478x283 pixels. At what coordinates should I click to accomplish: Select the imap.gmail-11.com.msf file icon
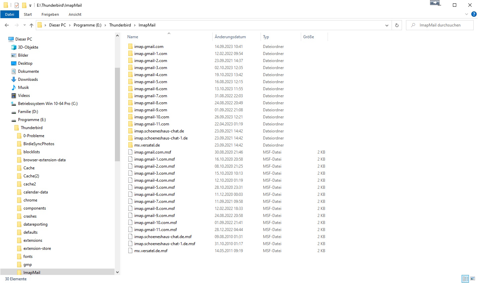130,230
